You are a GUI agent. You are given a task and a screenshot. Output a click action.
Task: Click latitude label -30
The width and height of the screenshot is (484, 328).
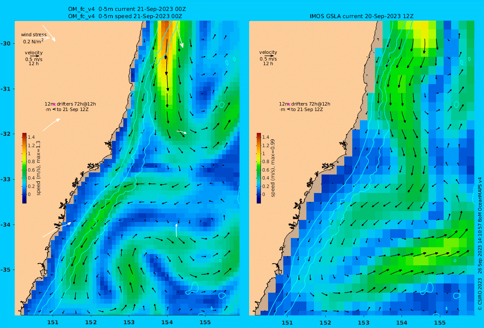(x=5, y=43)
